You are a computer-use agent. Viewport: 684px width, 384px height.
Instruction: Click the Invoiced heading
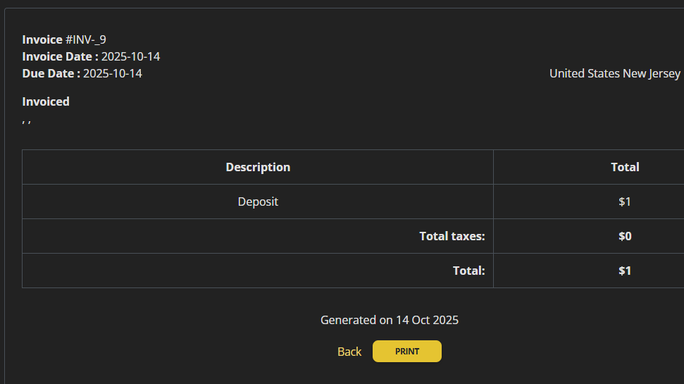pyautogui.click(x=46, y=101)
